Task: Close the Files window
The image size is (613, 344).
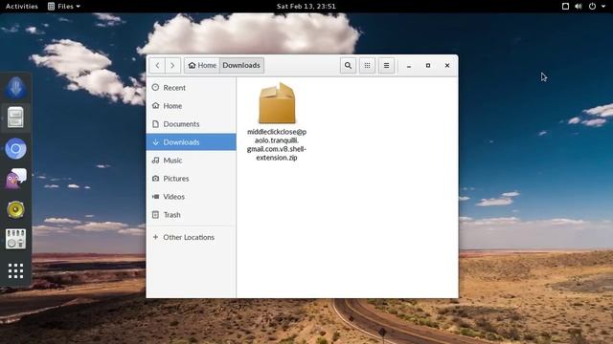Action: (447, 66)
